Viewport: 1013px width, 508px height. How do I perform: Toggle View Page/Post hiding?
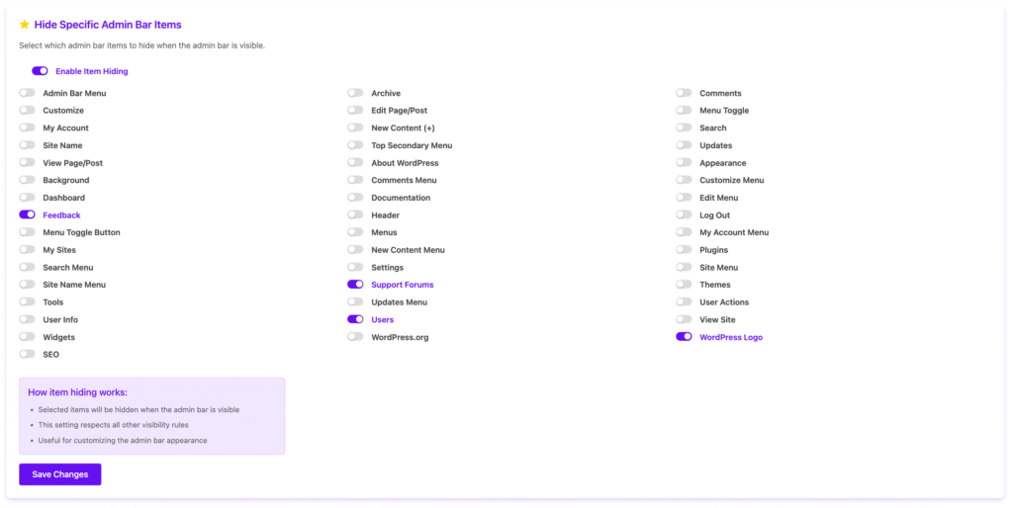coord(27,163)
